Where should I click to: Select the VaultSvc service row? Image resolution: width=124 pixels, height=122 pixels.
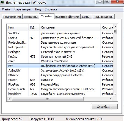coord(60,33)
